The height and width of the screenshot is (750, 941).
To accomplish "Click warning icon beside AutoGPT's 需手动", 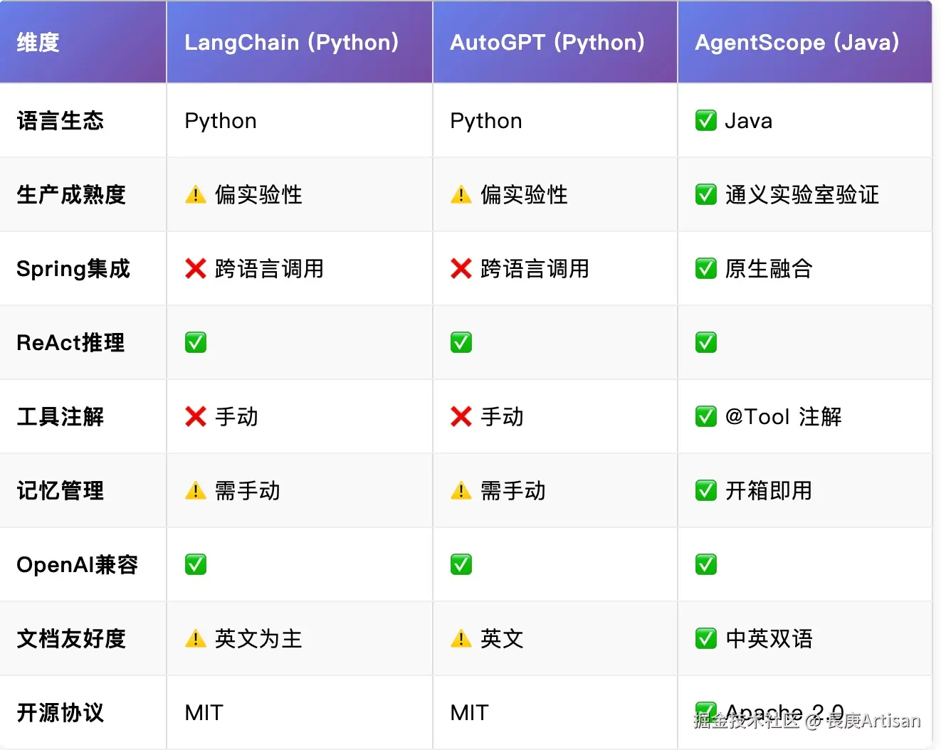I will tap(461, 490).
